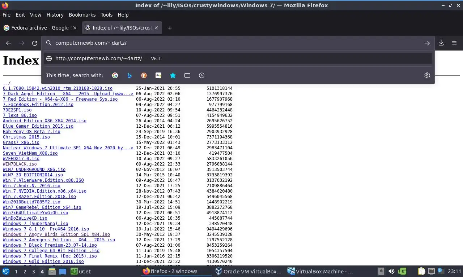Click 7.FaceBooK.Edition.2012.iso
The height and width of the screenshot is (277, 463).
coord(38,105)
